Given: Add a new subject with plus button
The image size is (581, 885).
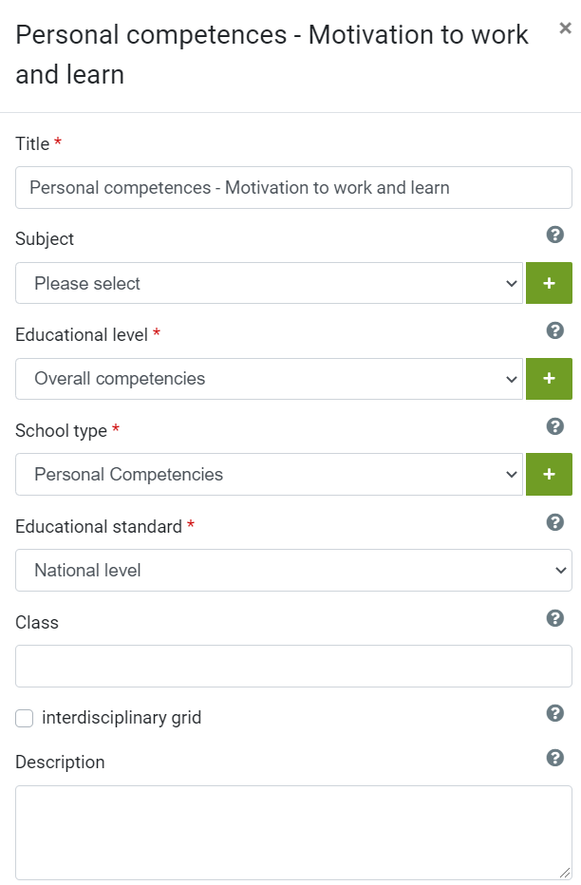Looking at the screenshot, I should coord(549,283).
